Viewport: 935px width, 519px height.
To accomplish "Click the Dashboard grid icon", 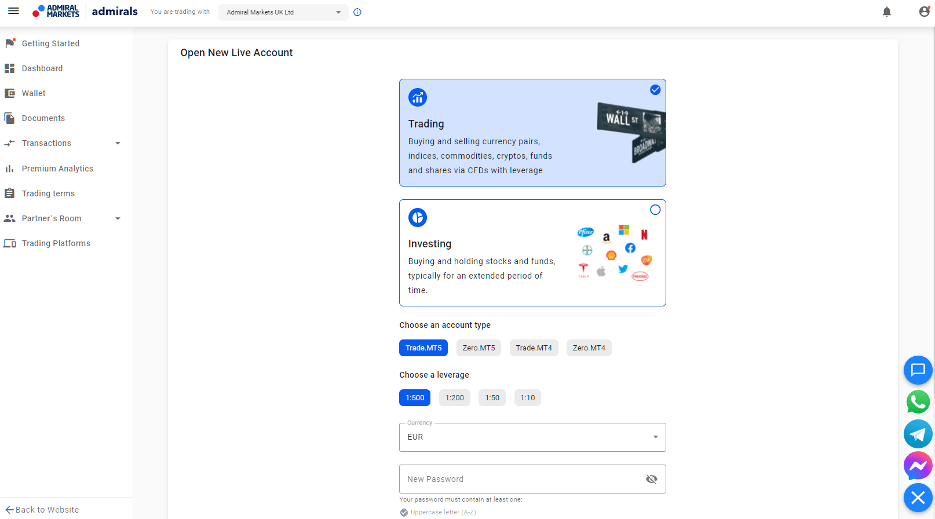I will tap(10, 68).
